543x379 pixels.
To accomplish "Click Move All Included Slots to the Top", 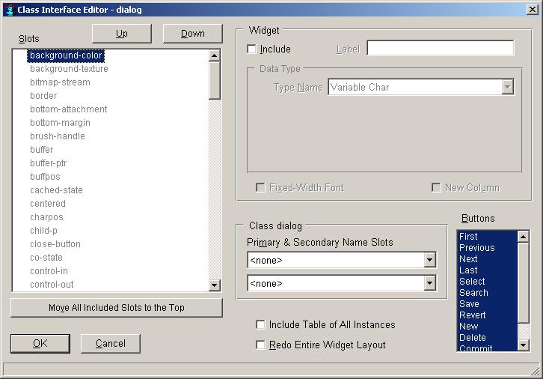I will click(x=117, y=308).
